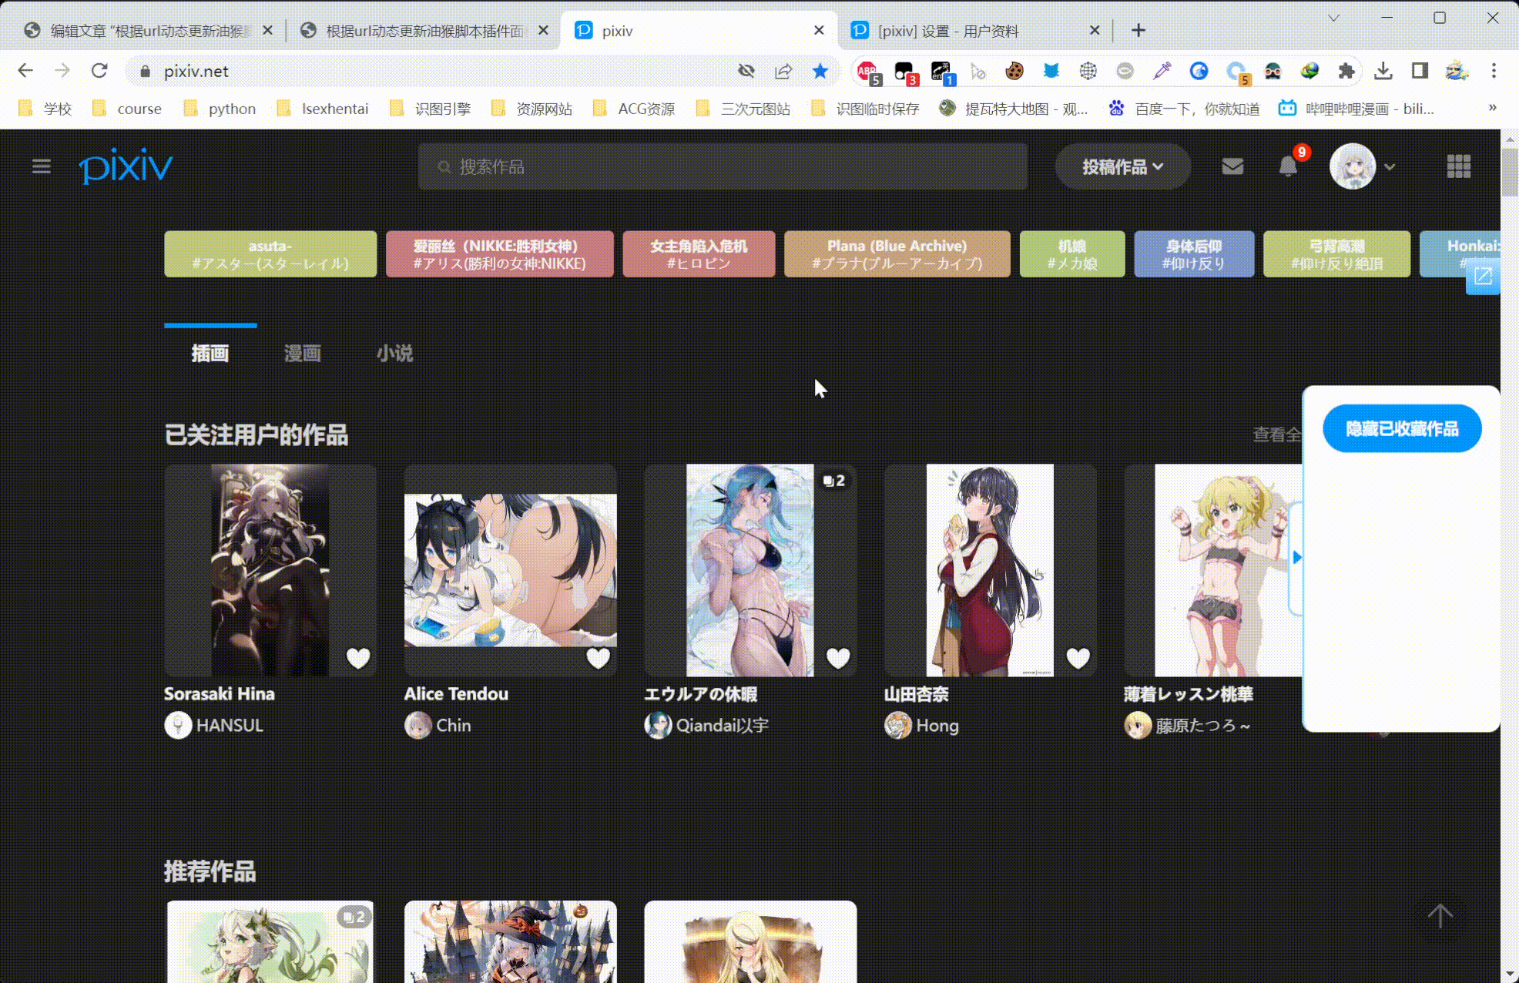Screen dimensions: 1519x983
Task: Click the scroll-to-top arrow button
Action: 1440,915
